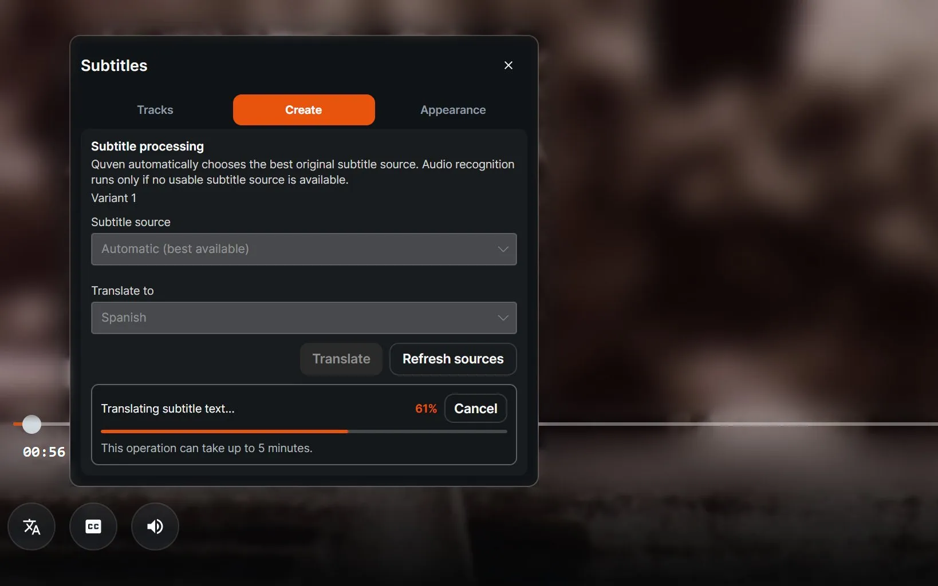Click the video seek slider handle
The height and width of the screenshot is (586, 938).
tap(31, 424)
